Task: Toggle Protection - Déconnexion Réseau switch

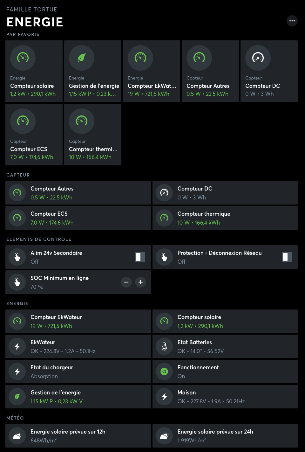Action: [x=287, y=257]
